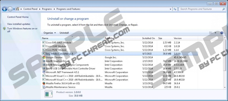Click the Visual C++ 2010 x64 Redistributable icon

44,76
